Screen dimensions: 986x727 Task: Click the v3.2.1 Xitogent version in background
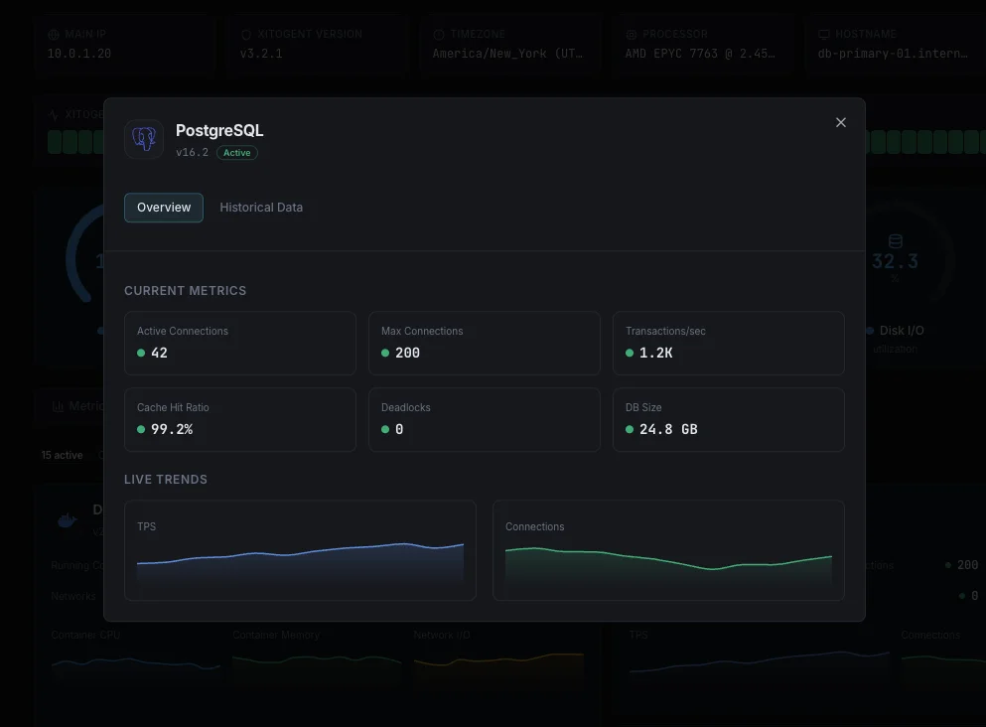tap(261, 54)
